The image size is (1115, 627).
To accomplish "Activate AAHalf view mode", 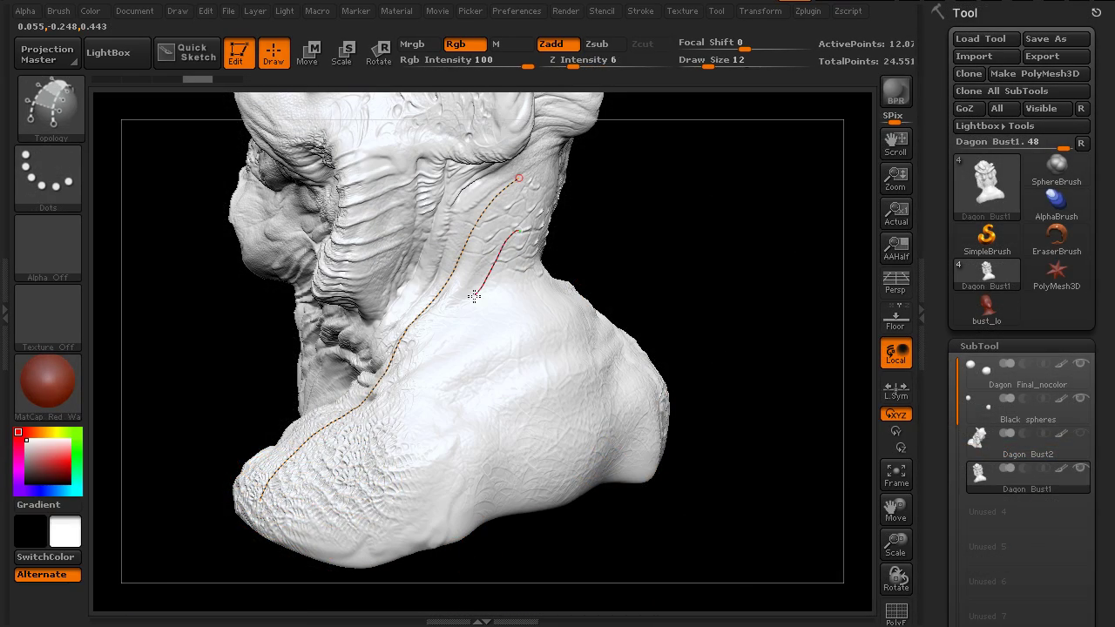I will (895, 247).
